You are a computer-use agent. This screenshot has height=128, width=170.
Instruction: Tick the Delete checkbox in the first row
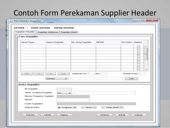tap(139, 47)
